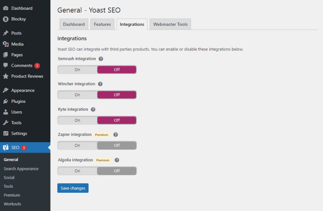Set Algolia integration to Off
The width and height of the screenshot is (323, 211).
pos(117,171)
